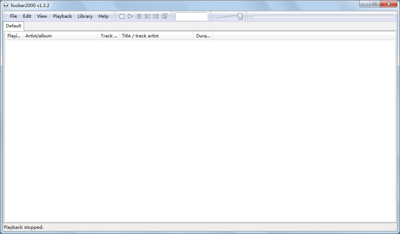
Task: Select the Default playlist tab
Action: pyautogui.click(x=14, y=26)
